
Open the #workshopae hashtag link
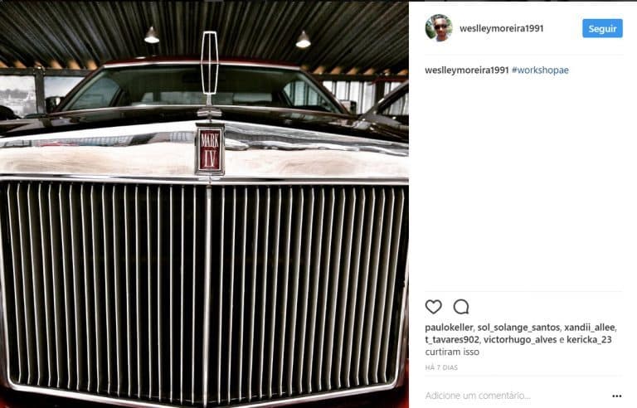click(540, 70)
